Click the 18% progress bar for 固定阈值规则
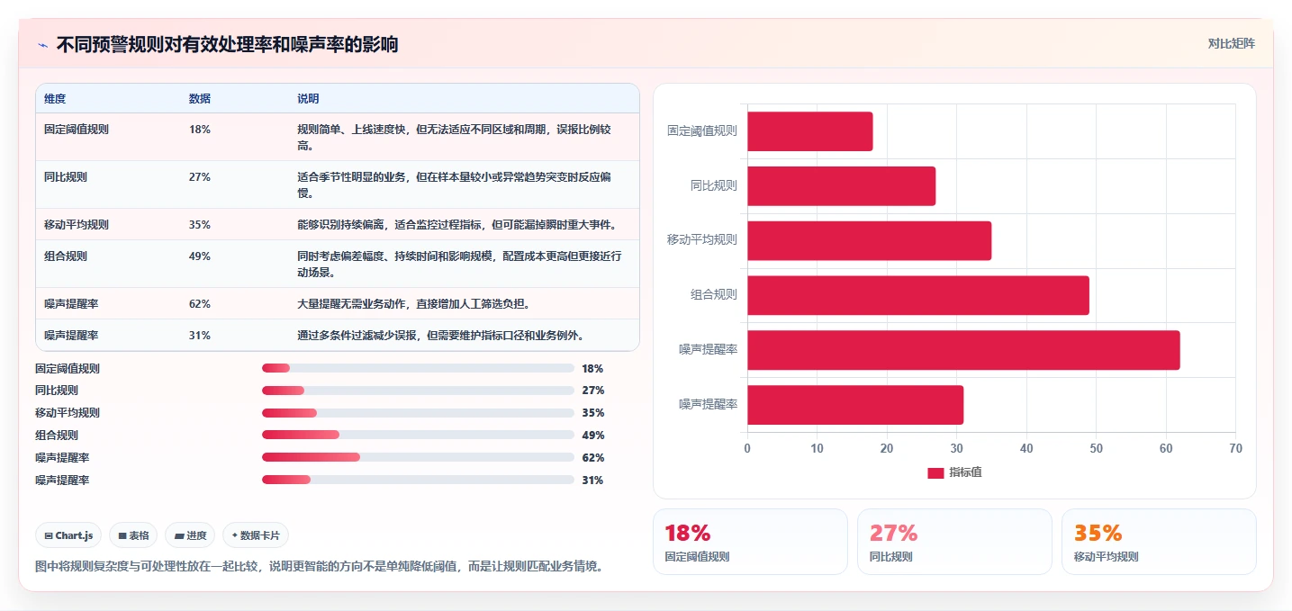The width and height of the screenshot is (1292, 611). pos(418,368)
